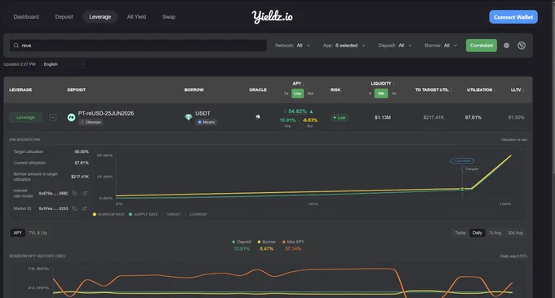Select the Live APY period

pyautogui.click(x=298, y=94)
